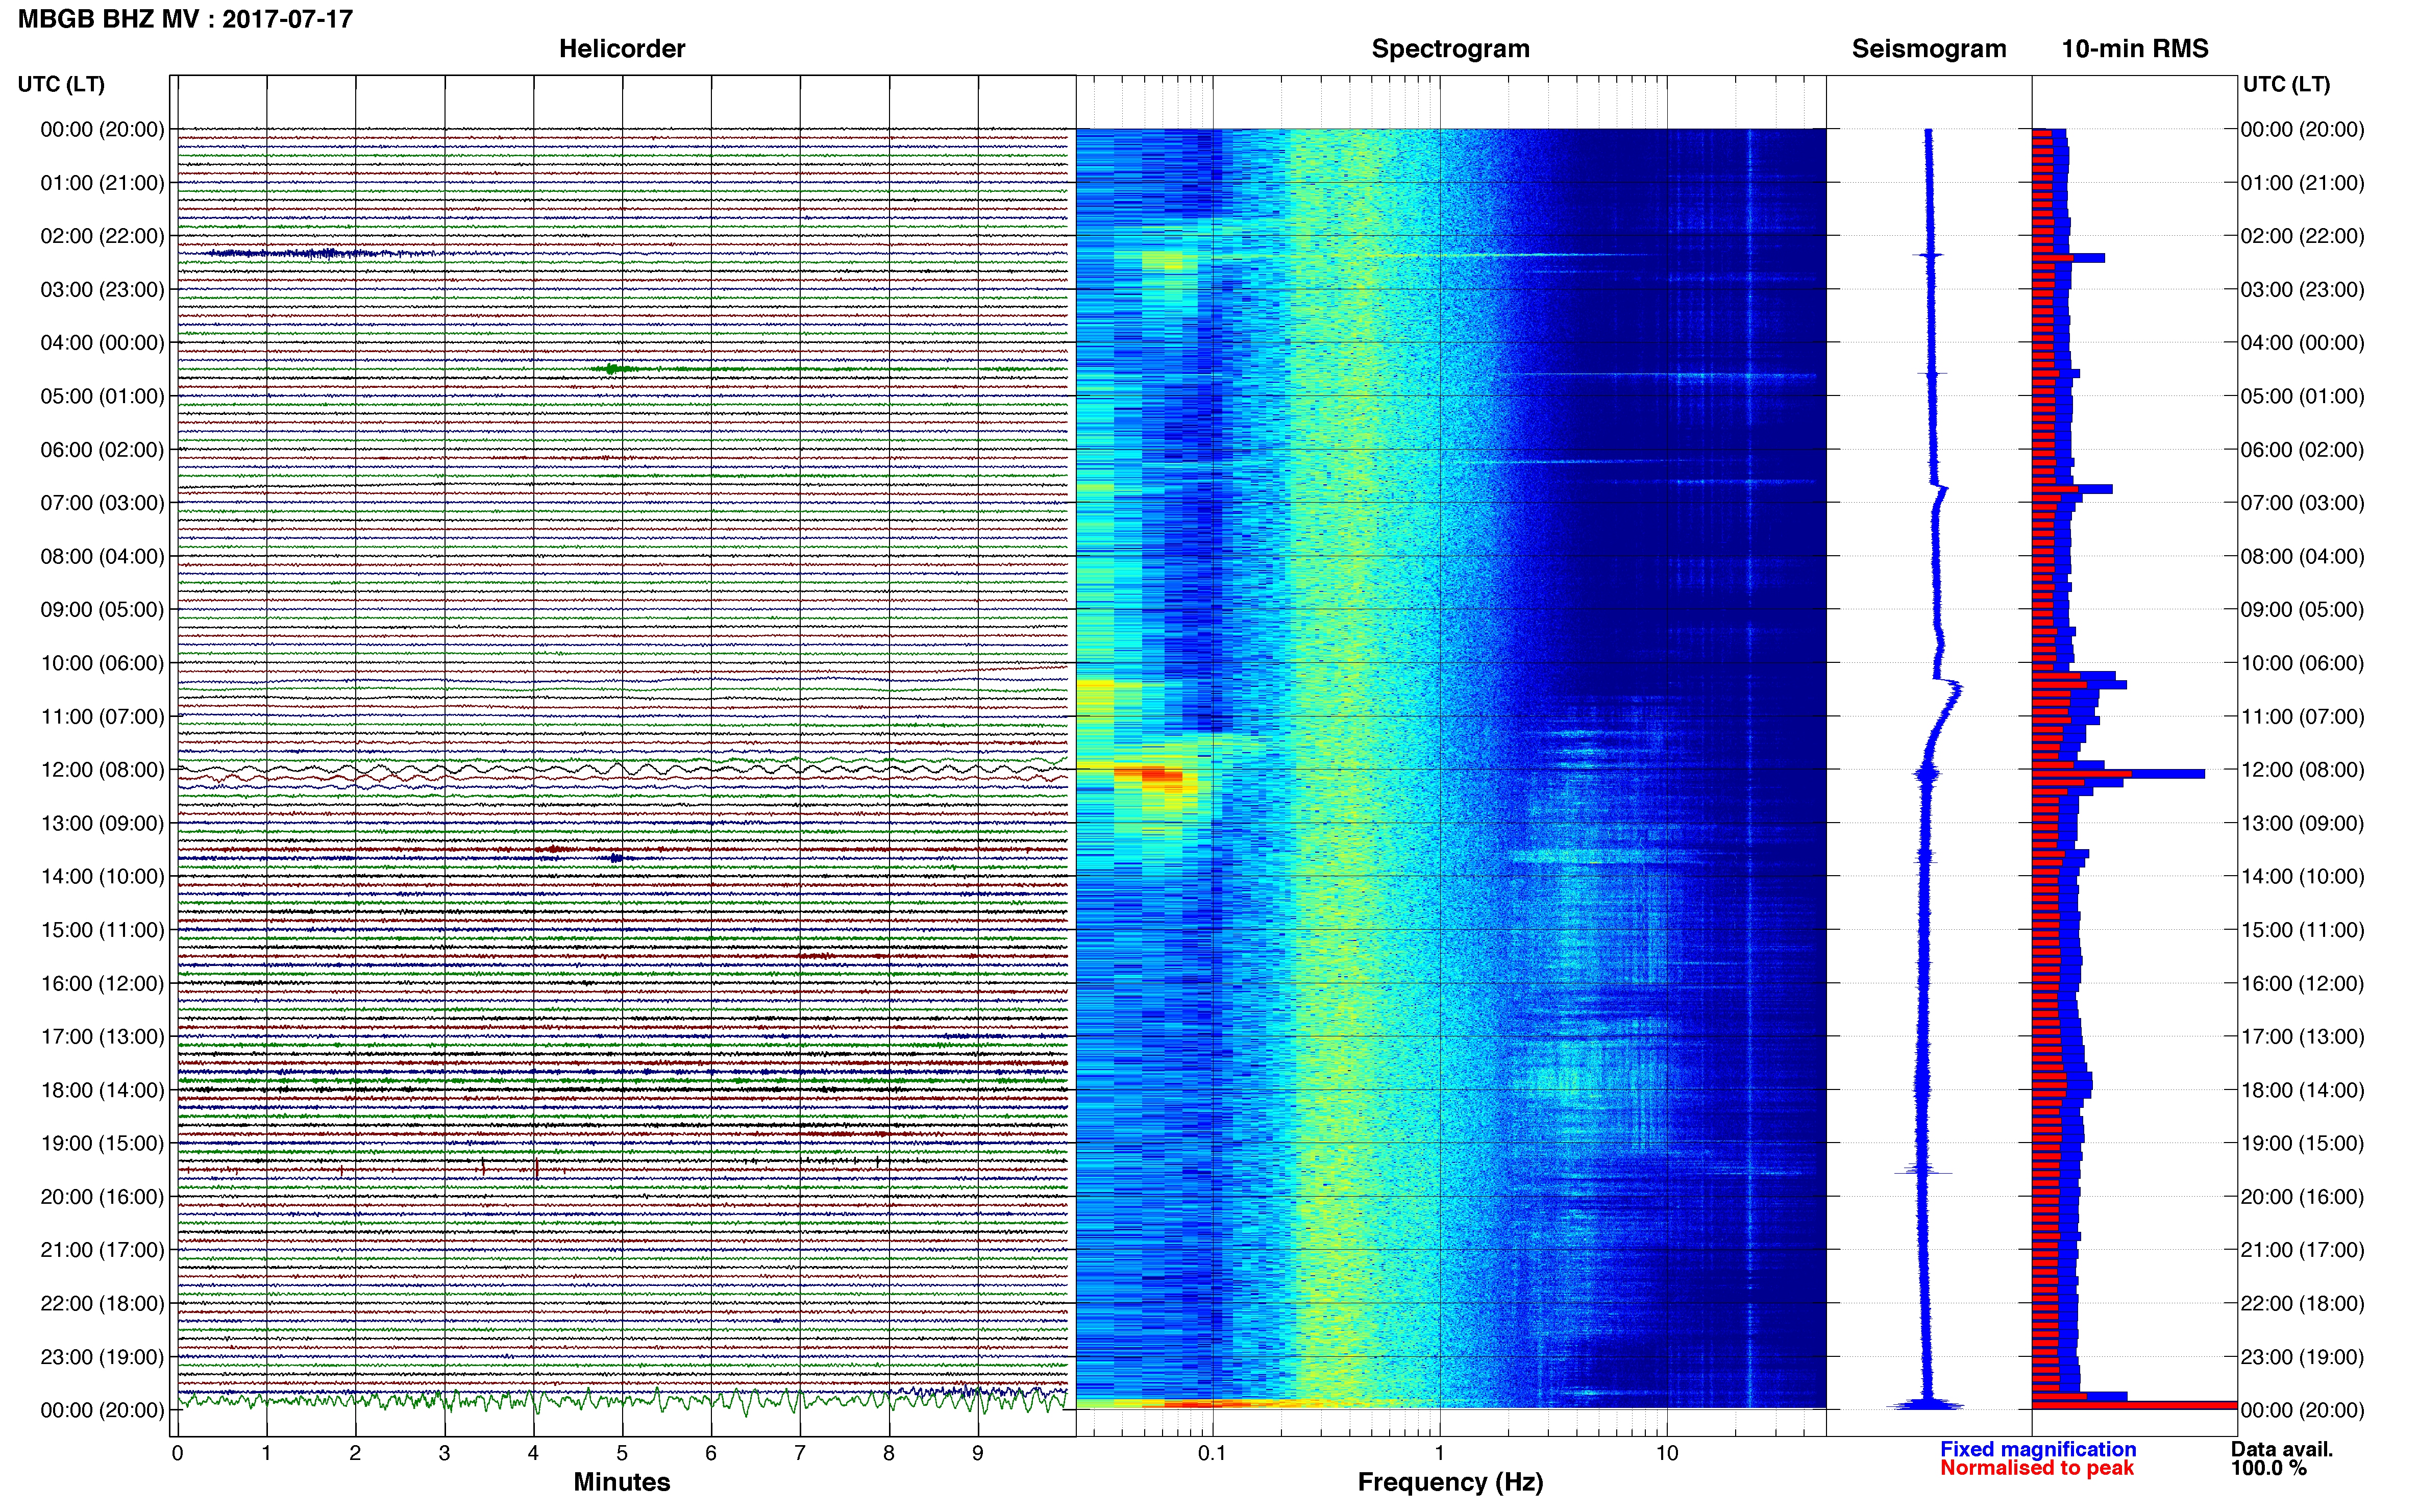Viewport: 2419px width, 1512px height.
Task: Select the Frequency (Hz) axis label
Action: [1450, 1482]
